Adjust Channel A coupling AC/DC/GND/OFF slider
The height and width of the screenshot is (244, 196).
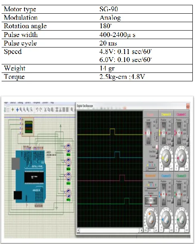pos(172,127)
